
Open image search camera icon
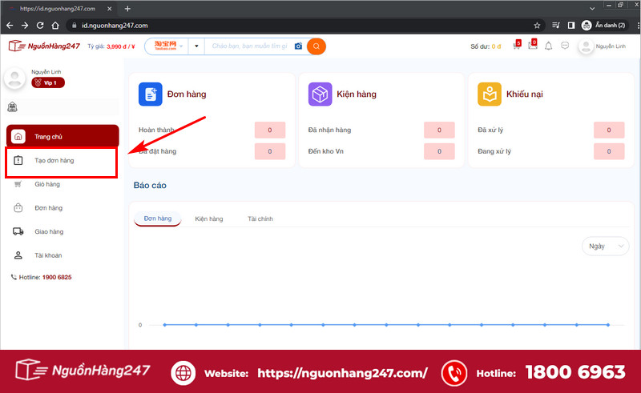[298, 46]
